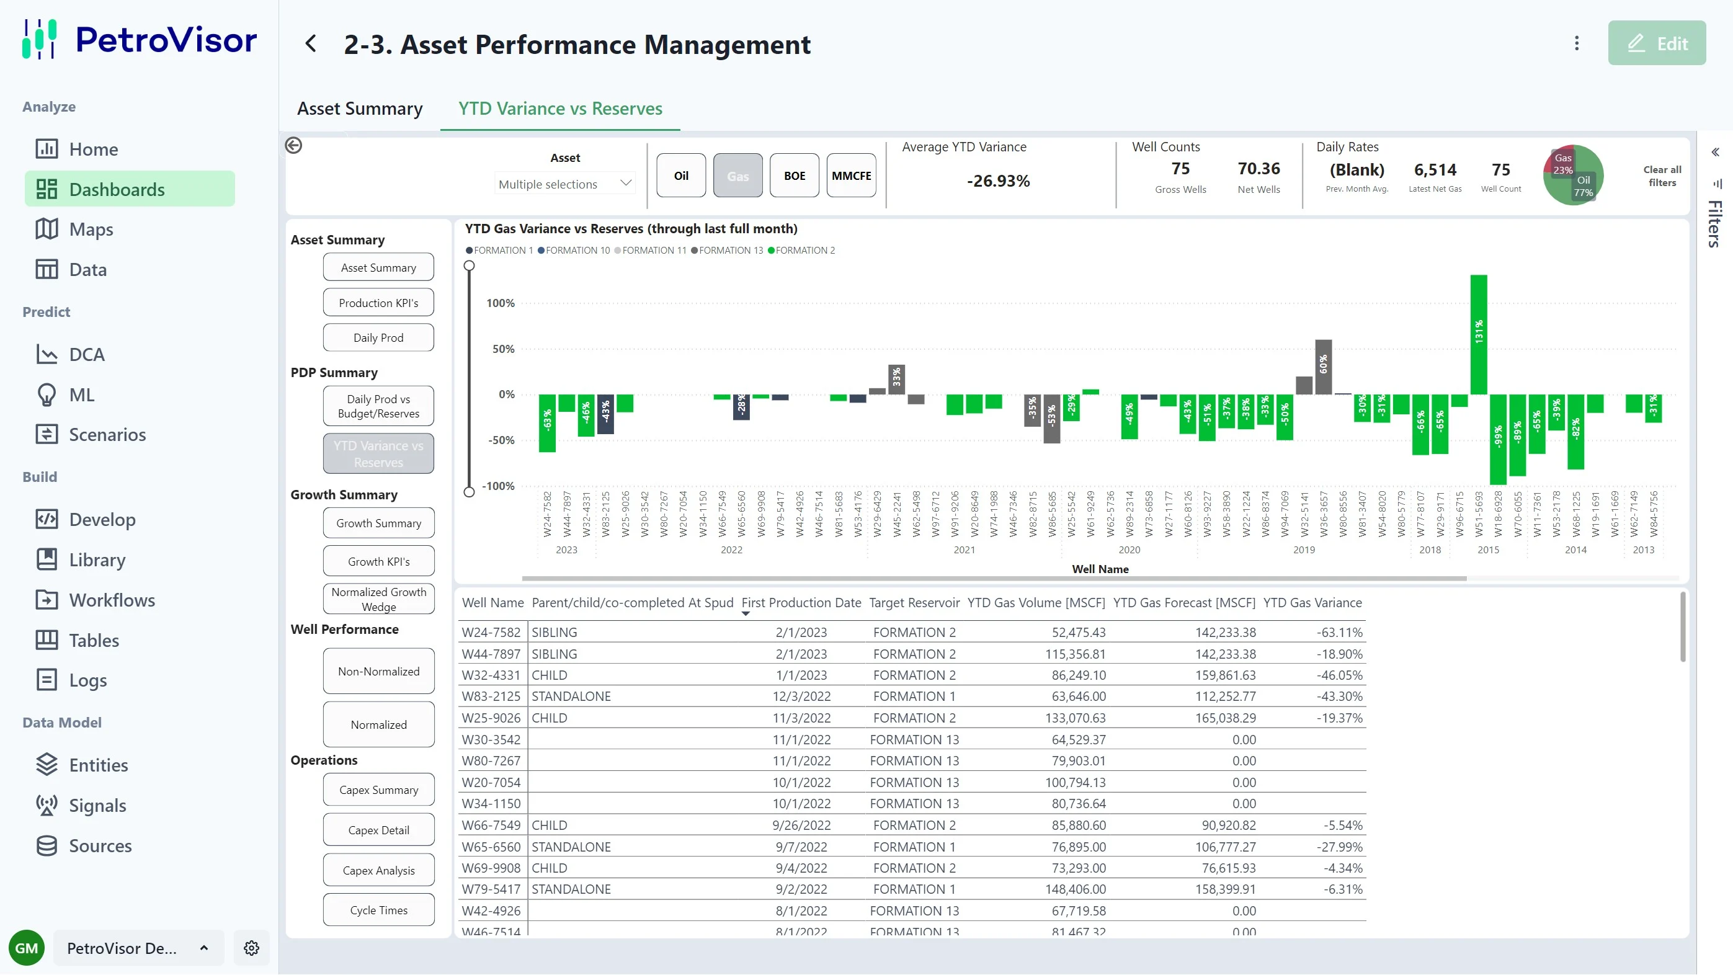Screen dimensions: 1733x975
Task: Click the Entities layers icon
Action: click(47, 764)
